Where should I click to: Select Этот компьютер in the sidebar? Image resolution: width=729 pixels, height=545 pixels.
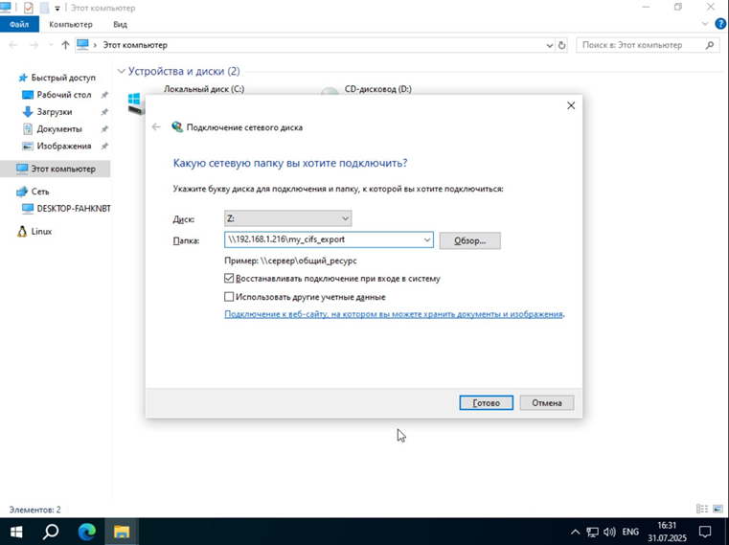tap(56, 169)
